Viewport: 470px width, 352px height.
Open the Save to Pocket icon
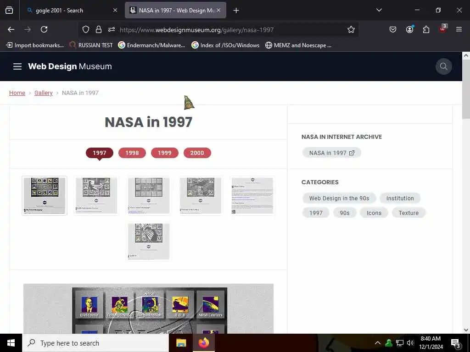[x=393, y=29]
